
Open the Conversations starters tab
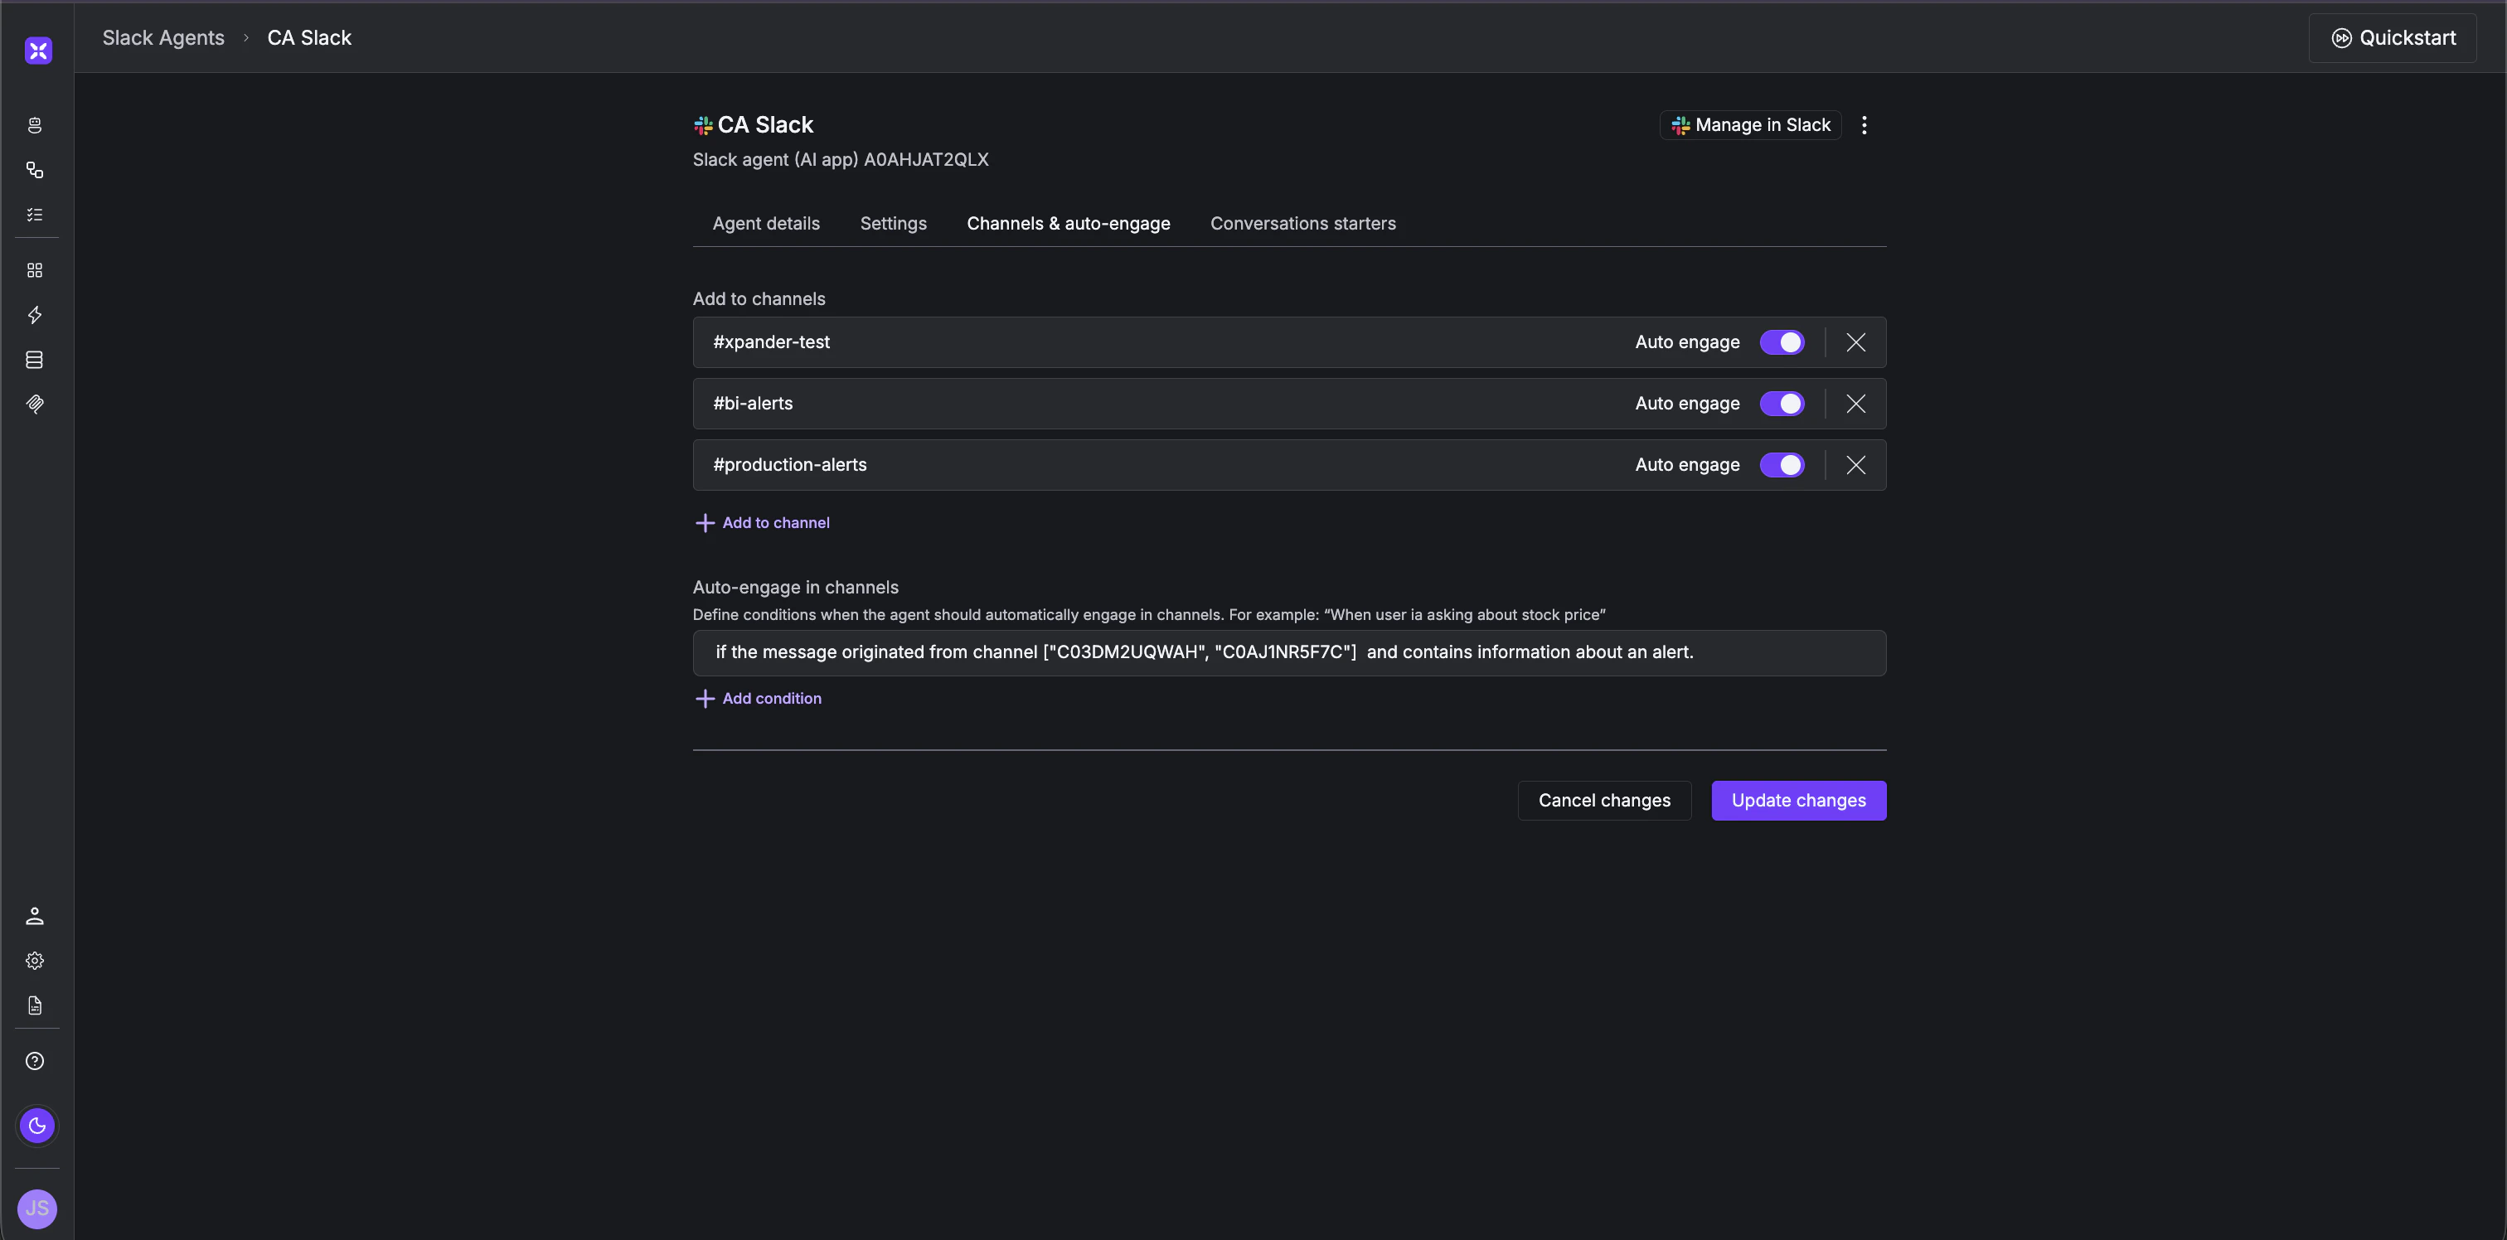coord(1303,224)
